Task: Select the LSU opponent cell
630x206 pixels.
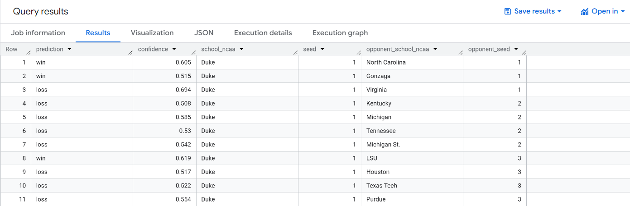Action: click(412, 158)
